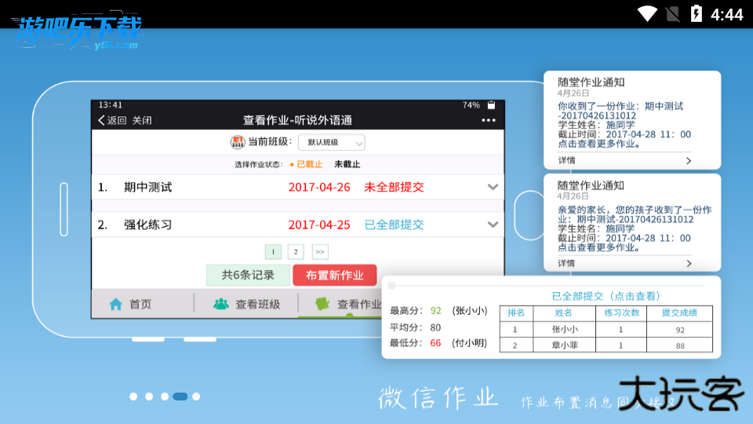The height and width of the screenshot is (424, 753).
Task: Click the inner battery icon beside 74%
Action: coord(491,104)
